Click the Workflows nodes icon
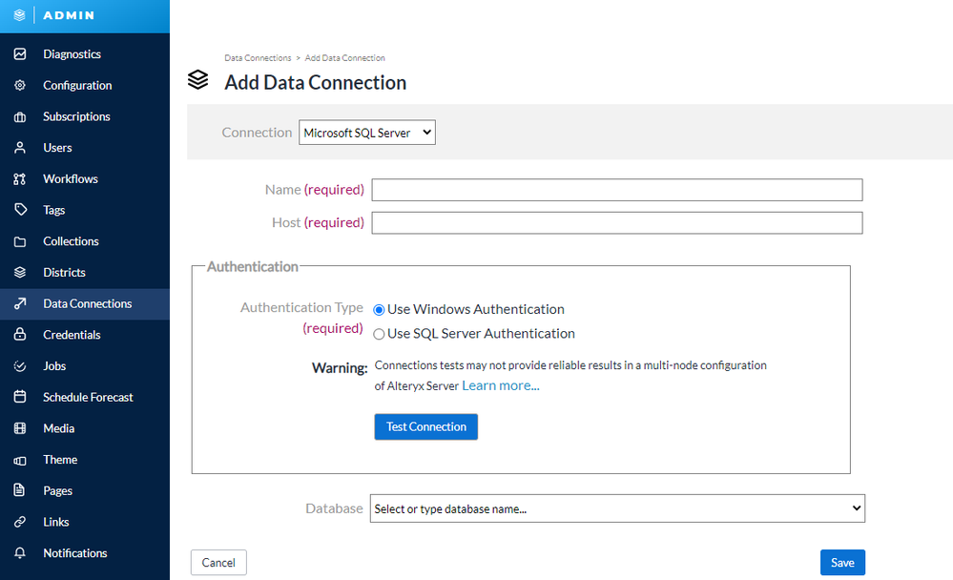Image resolution: width=953 pixels, height=580 pixels. (x=20, y=178)
